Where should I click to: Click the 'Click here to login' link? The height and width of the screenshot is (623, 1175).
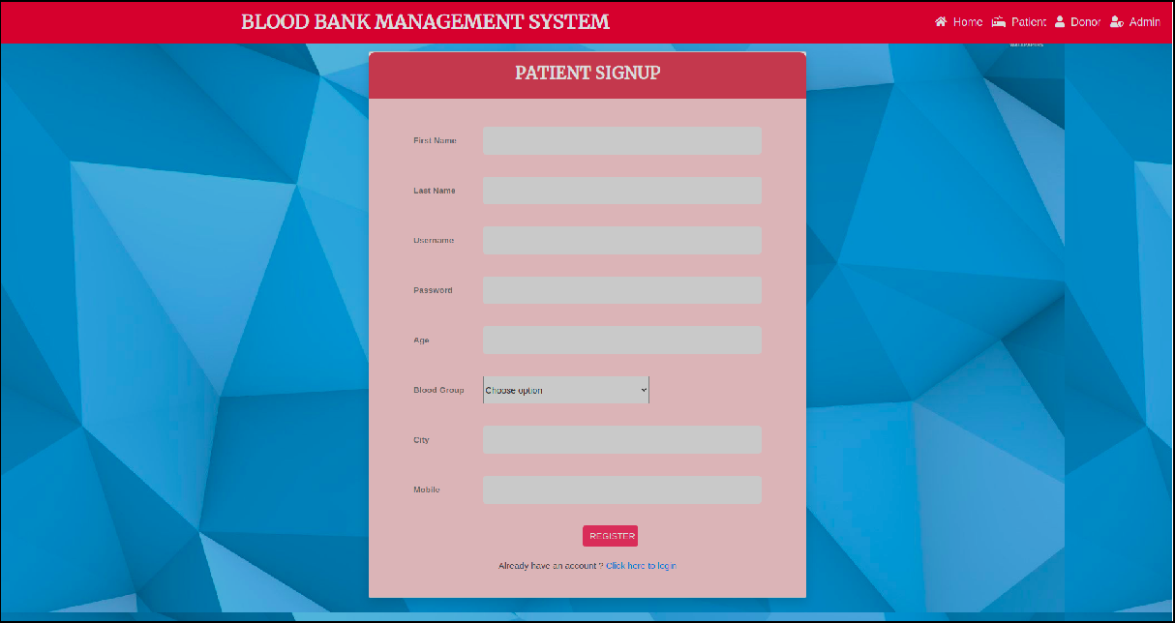tap(640, 565)
